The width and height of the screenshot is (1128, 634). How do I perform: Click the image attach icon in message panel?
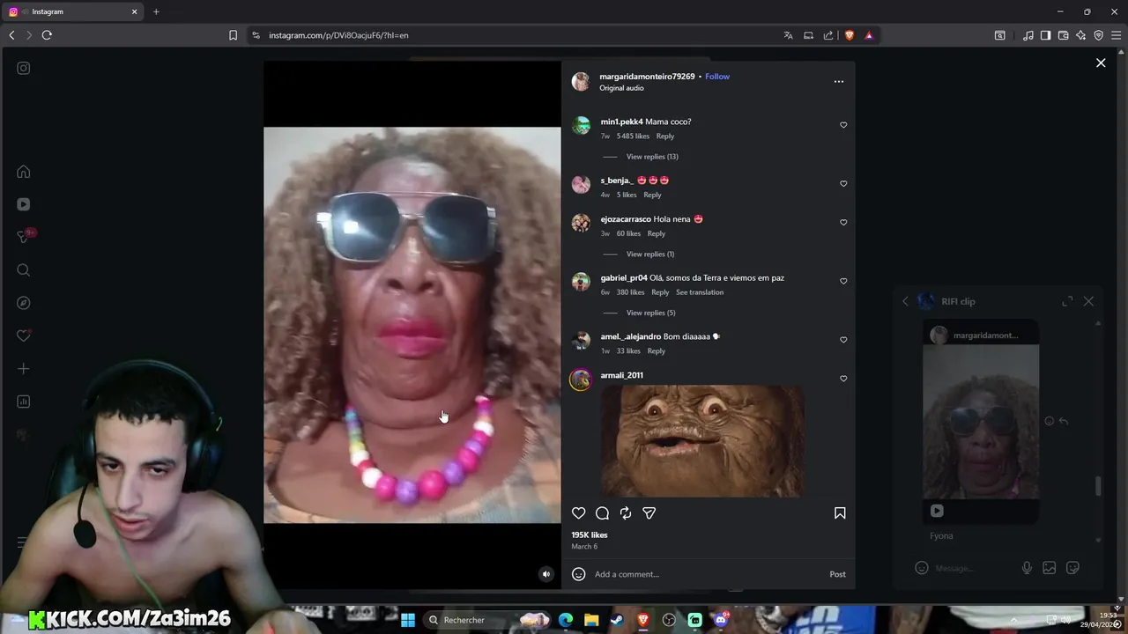(x=1050, y=568)
